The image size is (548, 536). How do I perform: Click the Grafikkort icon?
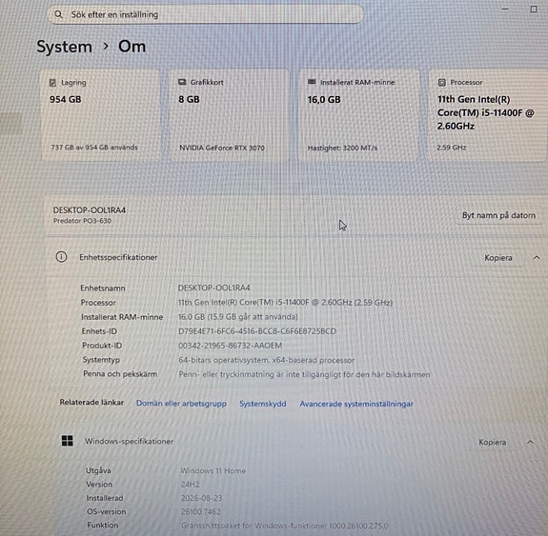[182, 82]
